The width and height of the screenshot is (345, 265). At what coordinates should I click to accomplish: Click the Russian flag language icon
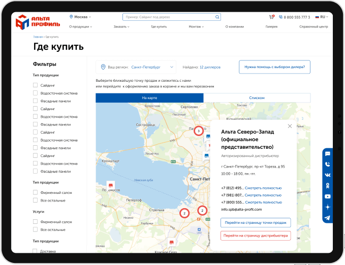click(x=317, y=17)
